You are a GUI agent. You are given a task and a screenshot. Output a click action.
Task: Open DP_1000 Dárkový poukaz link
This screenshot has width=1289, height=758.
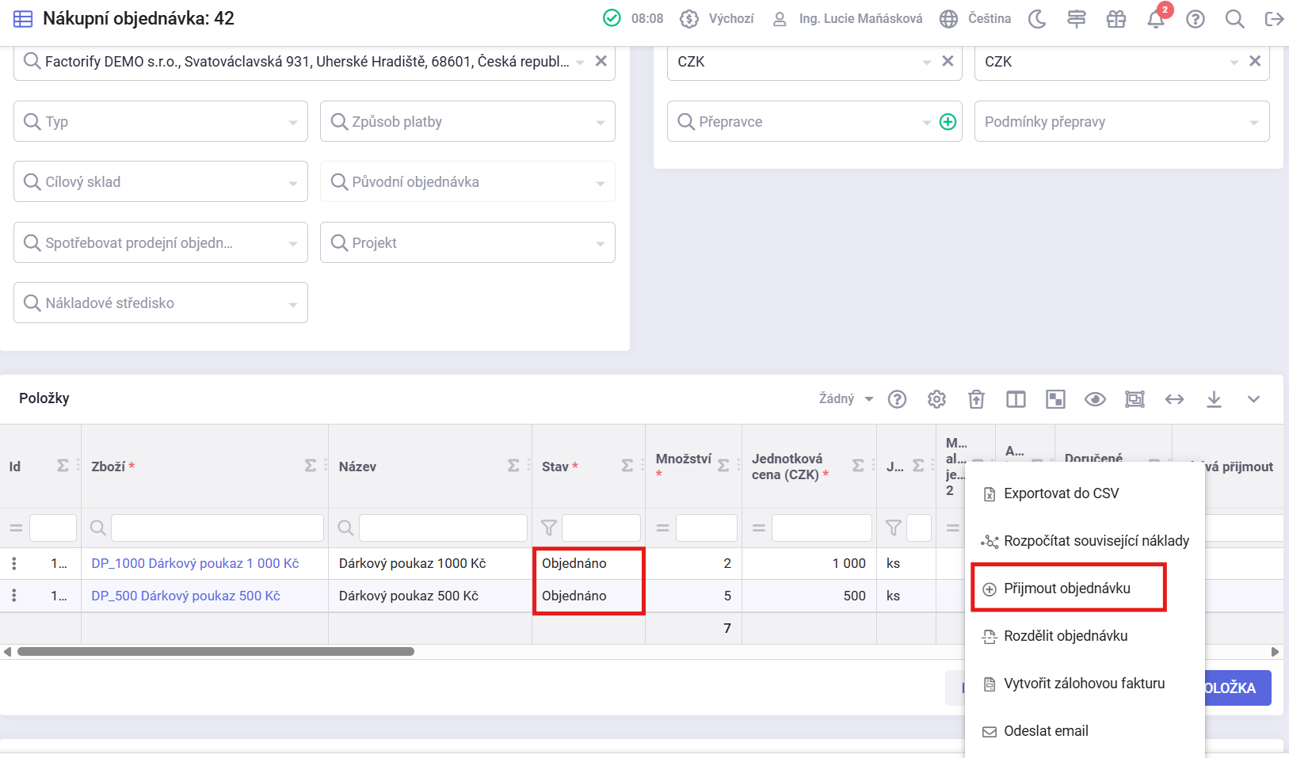195,563
